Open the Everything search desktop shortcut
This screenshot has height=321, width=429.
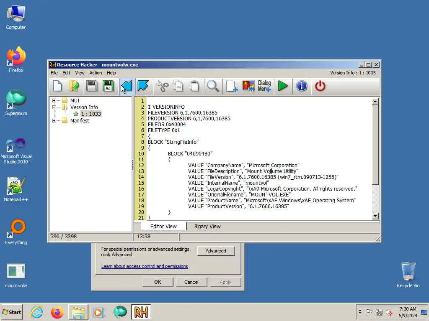tap(16, 232)
